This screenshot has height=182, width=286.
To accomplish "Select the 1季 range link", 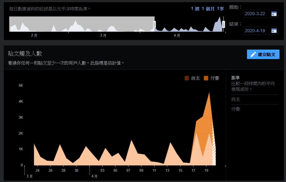I will (220, 9).
